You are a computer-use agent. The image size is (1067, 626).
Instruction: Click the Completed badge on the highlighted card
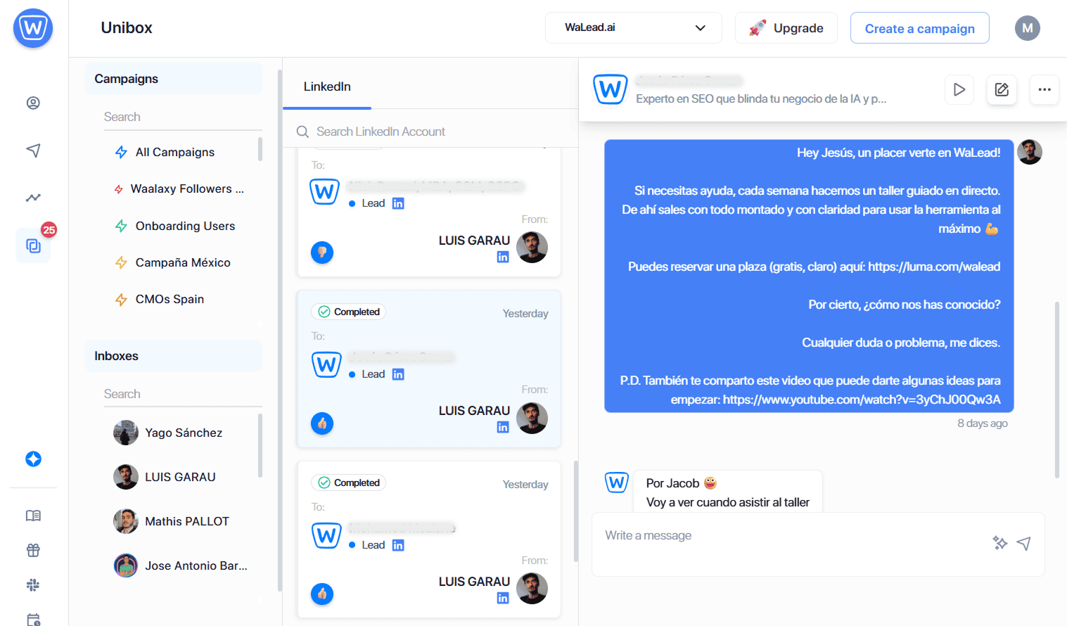[x=348, y=312]
